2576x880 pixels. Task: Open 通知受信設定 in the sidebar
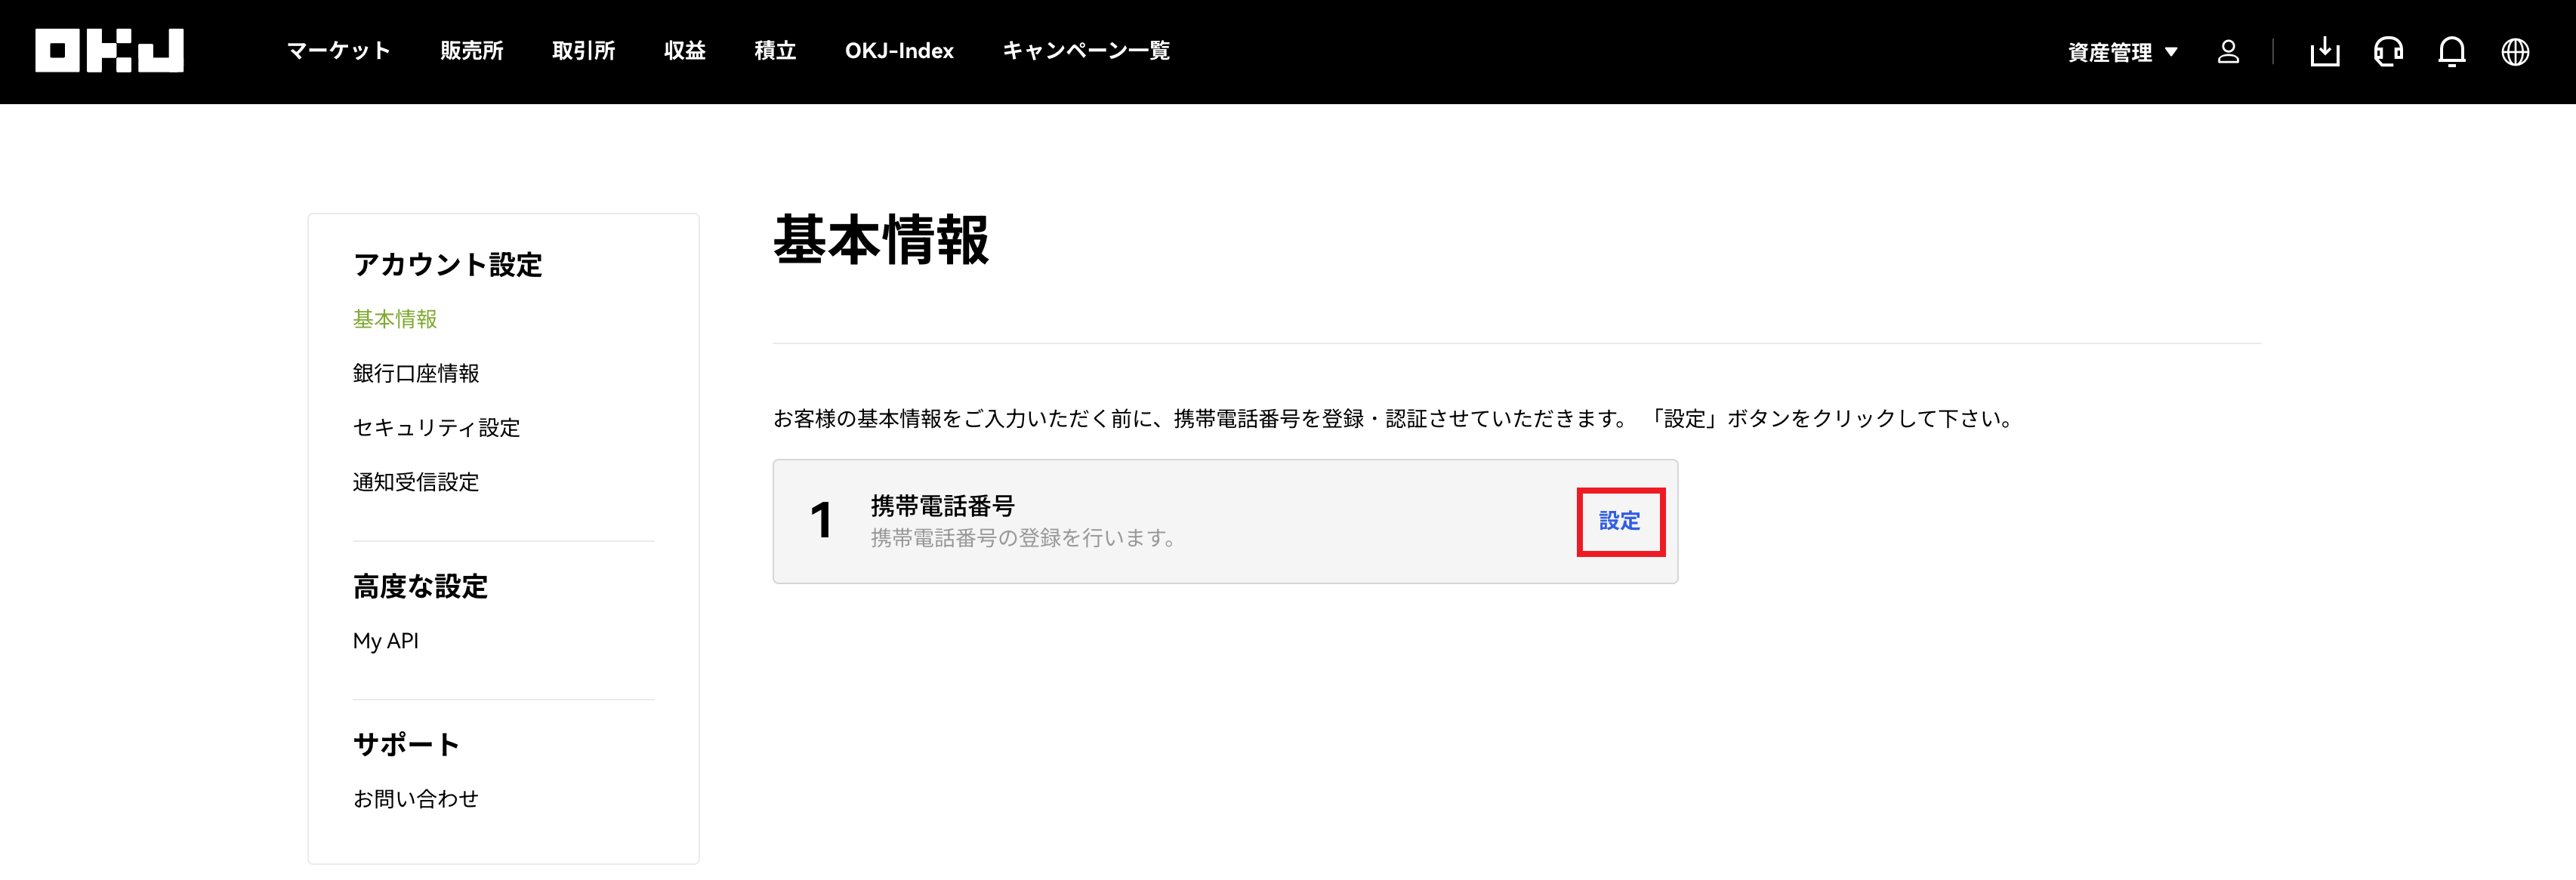tap(416, 482)
